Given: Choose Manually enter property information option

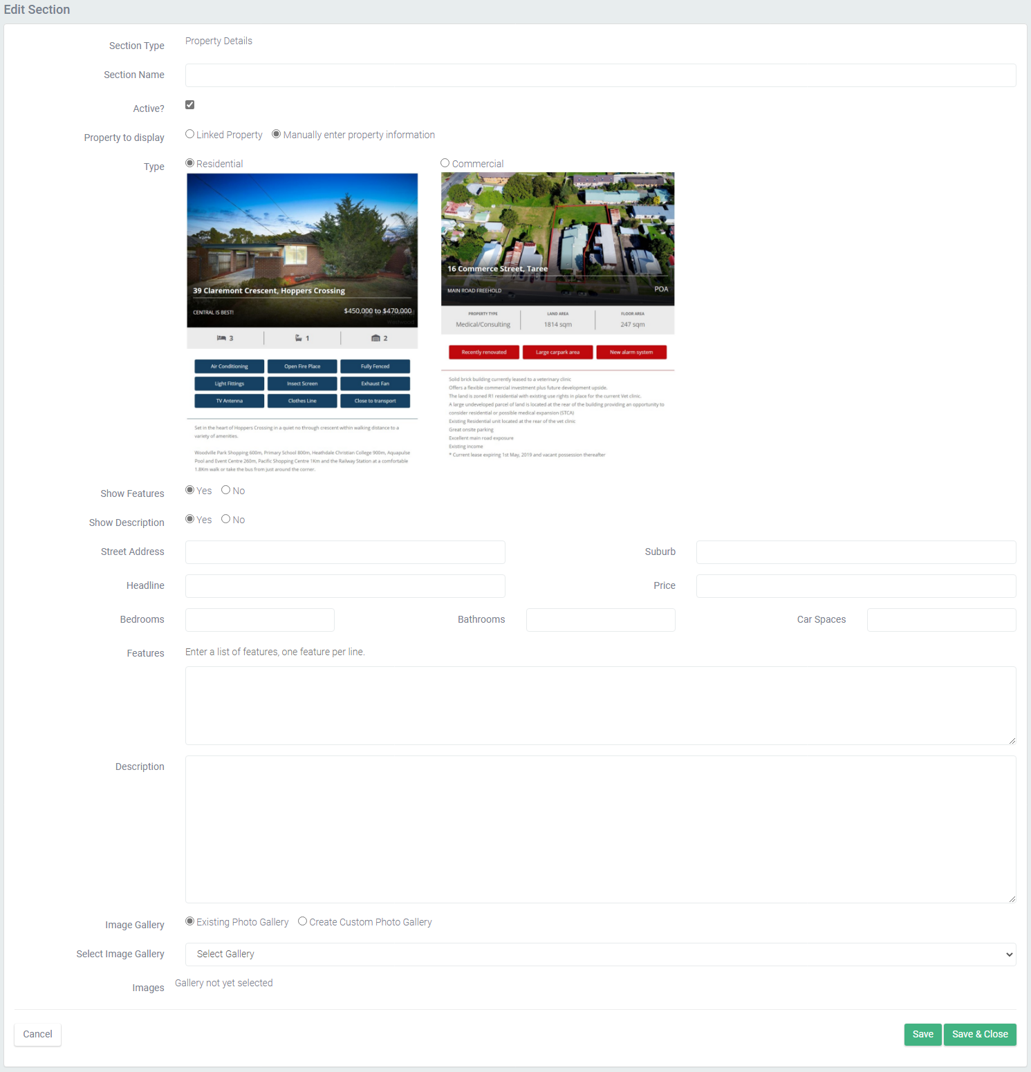Looking at the screenshot, I should pyautogui.click(x=277, y=134).
